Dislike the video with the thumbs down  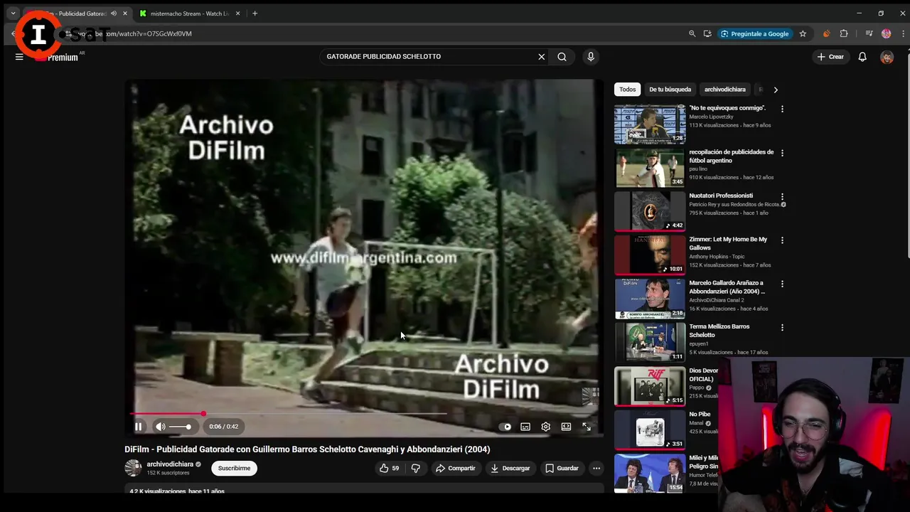(x=417, y=468)
